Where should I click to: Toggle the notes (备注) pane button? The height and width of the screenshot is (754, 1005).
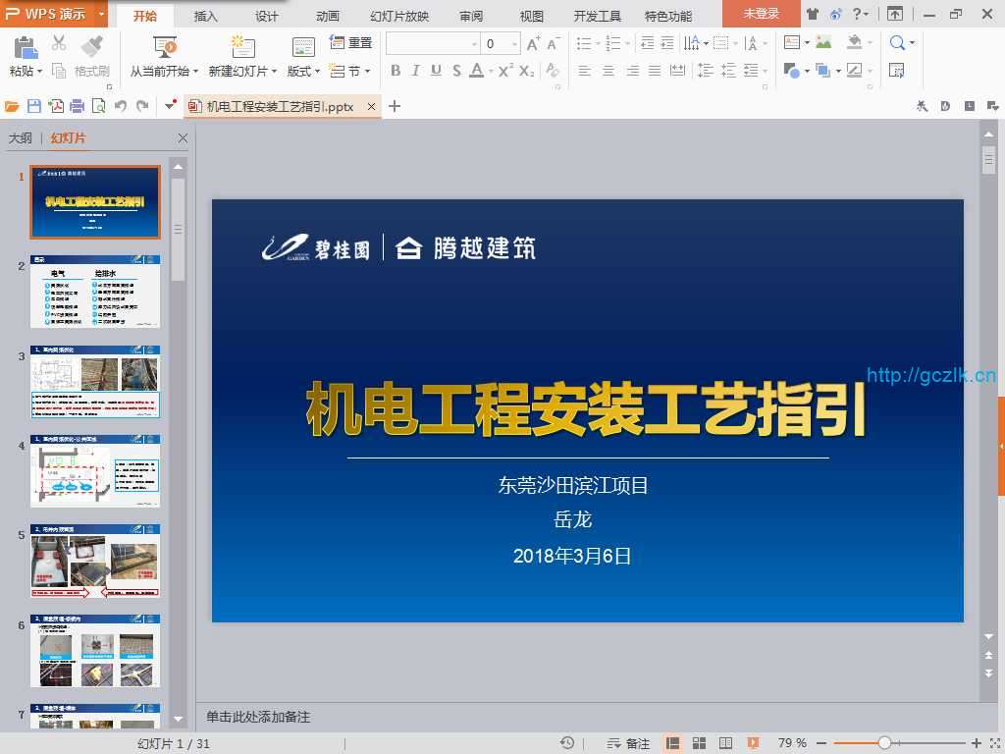tap(629, 743)
